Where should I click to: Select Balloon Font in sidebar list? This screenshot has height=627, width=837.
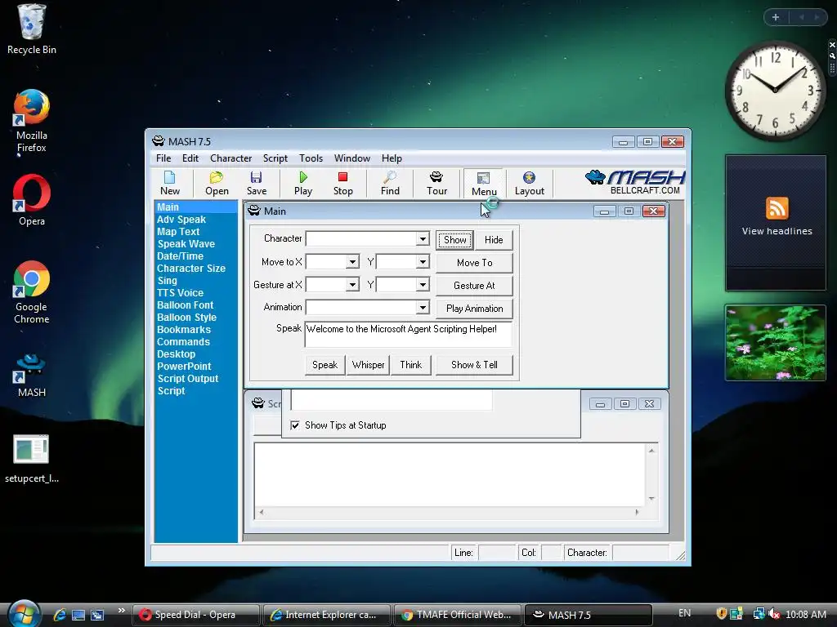click(x=185, y=305)
